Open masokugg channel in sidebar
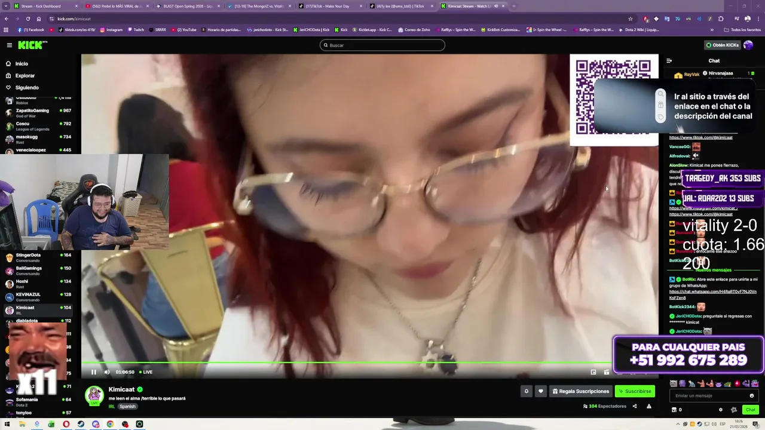This screenshot has height=430, width=765. (x=39, y=139)
